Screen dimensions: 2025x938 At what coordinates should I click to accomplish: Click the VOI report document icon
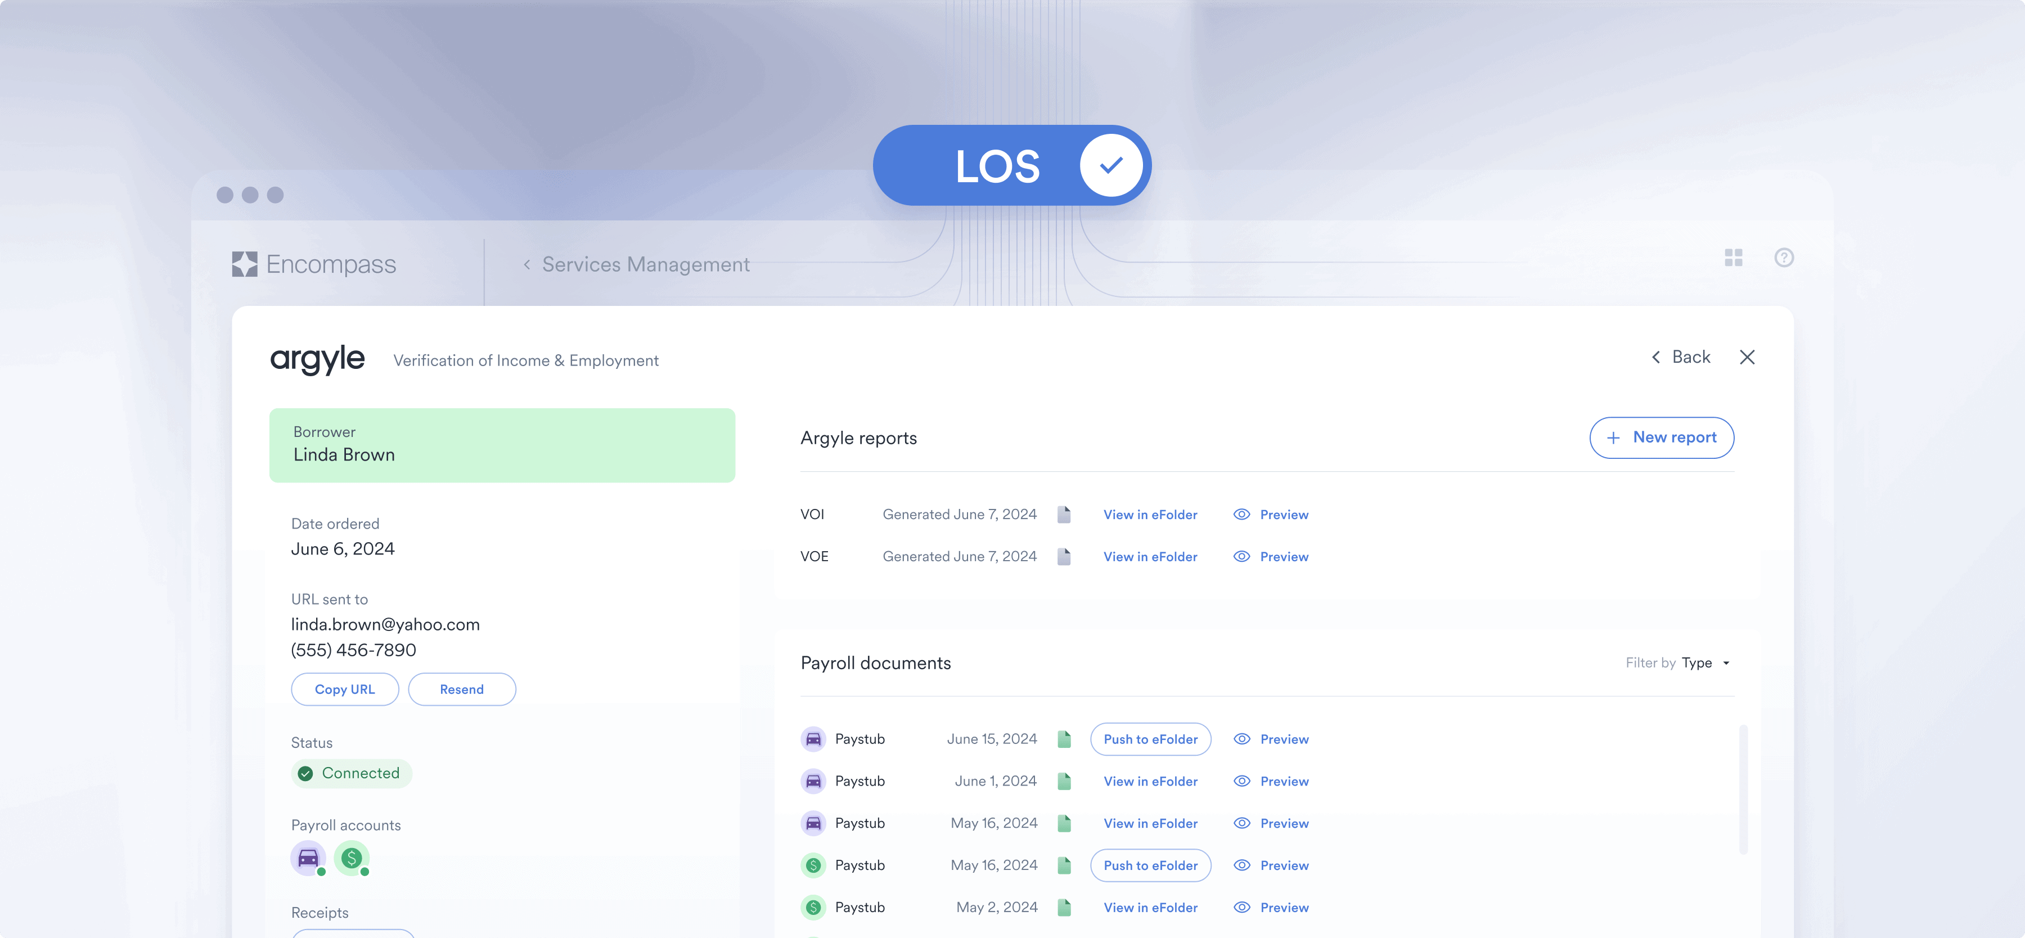[x=1064, y=515]
